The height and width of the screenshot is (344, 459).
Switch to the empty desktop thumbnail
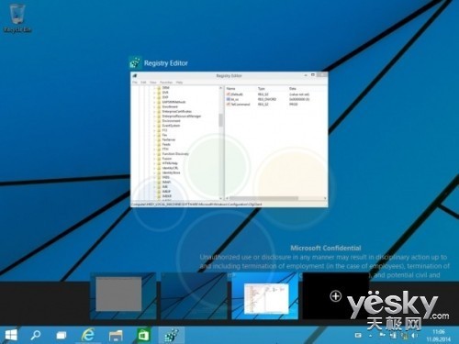[194, 296]
